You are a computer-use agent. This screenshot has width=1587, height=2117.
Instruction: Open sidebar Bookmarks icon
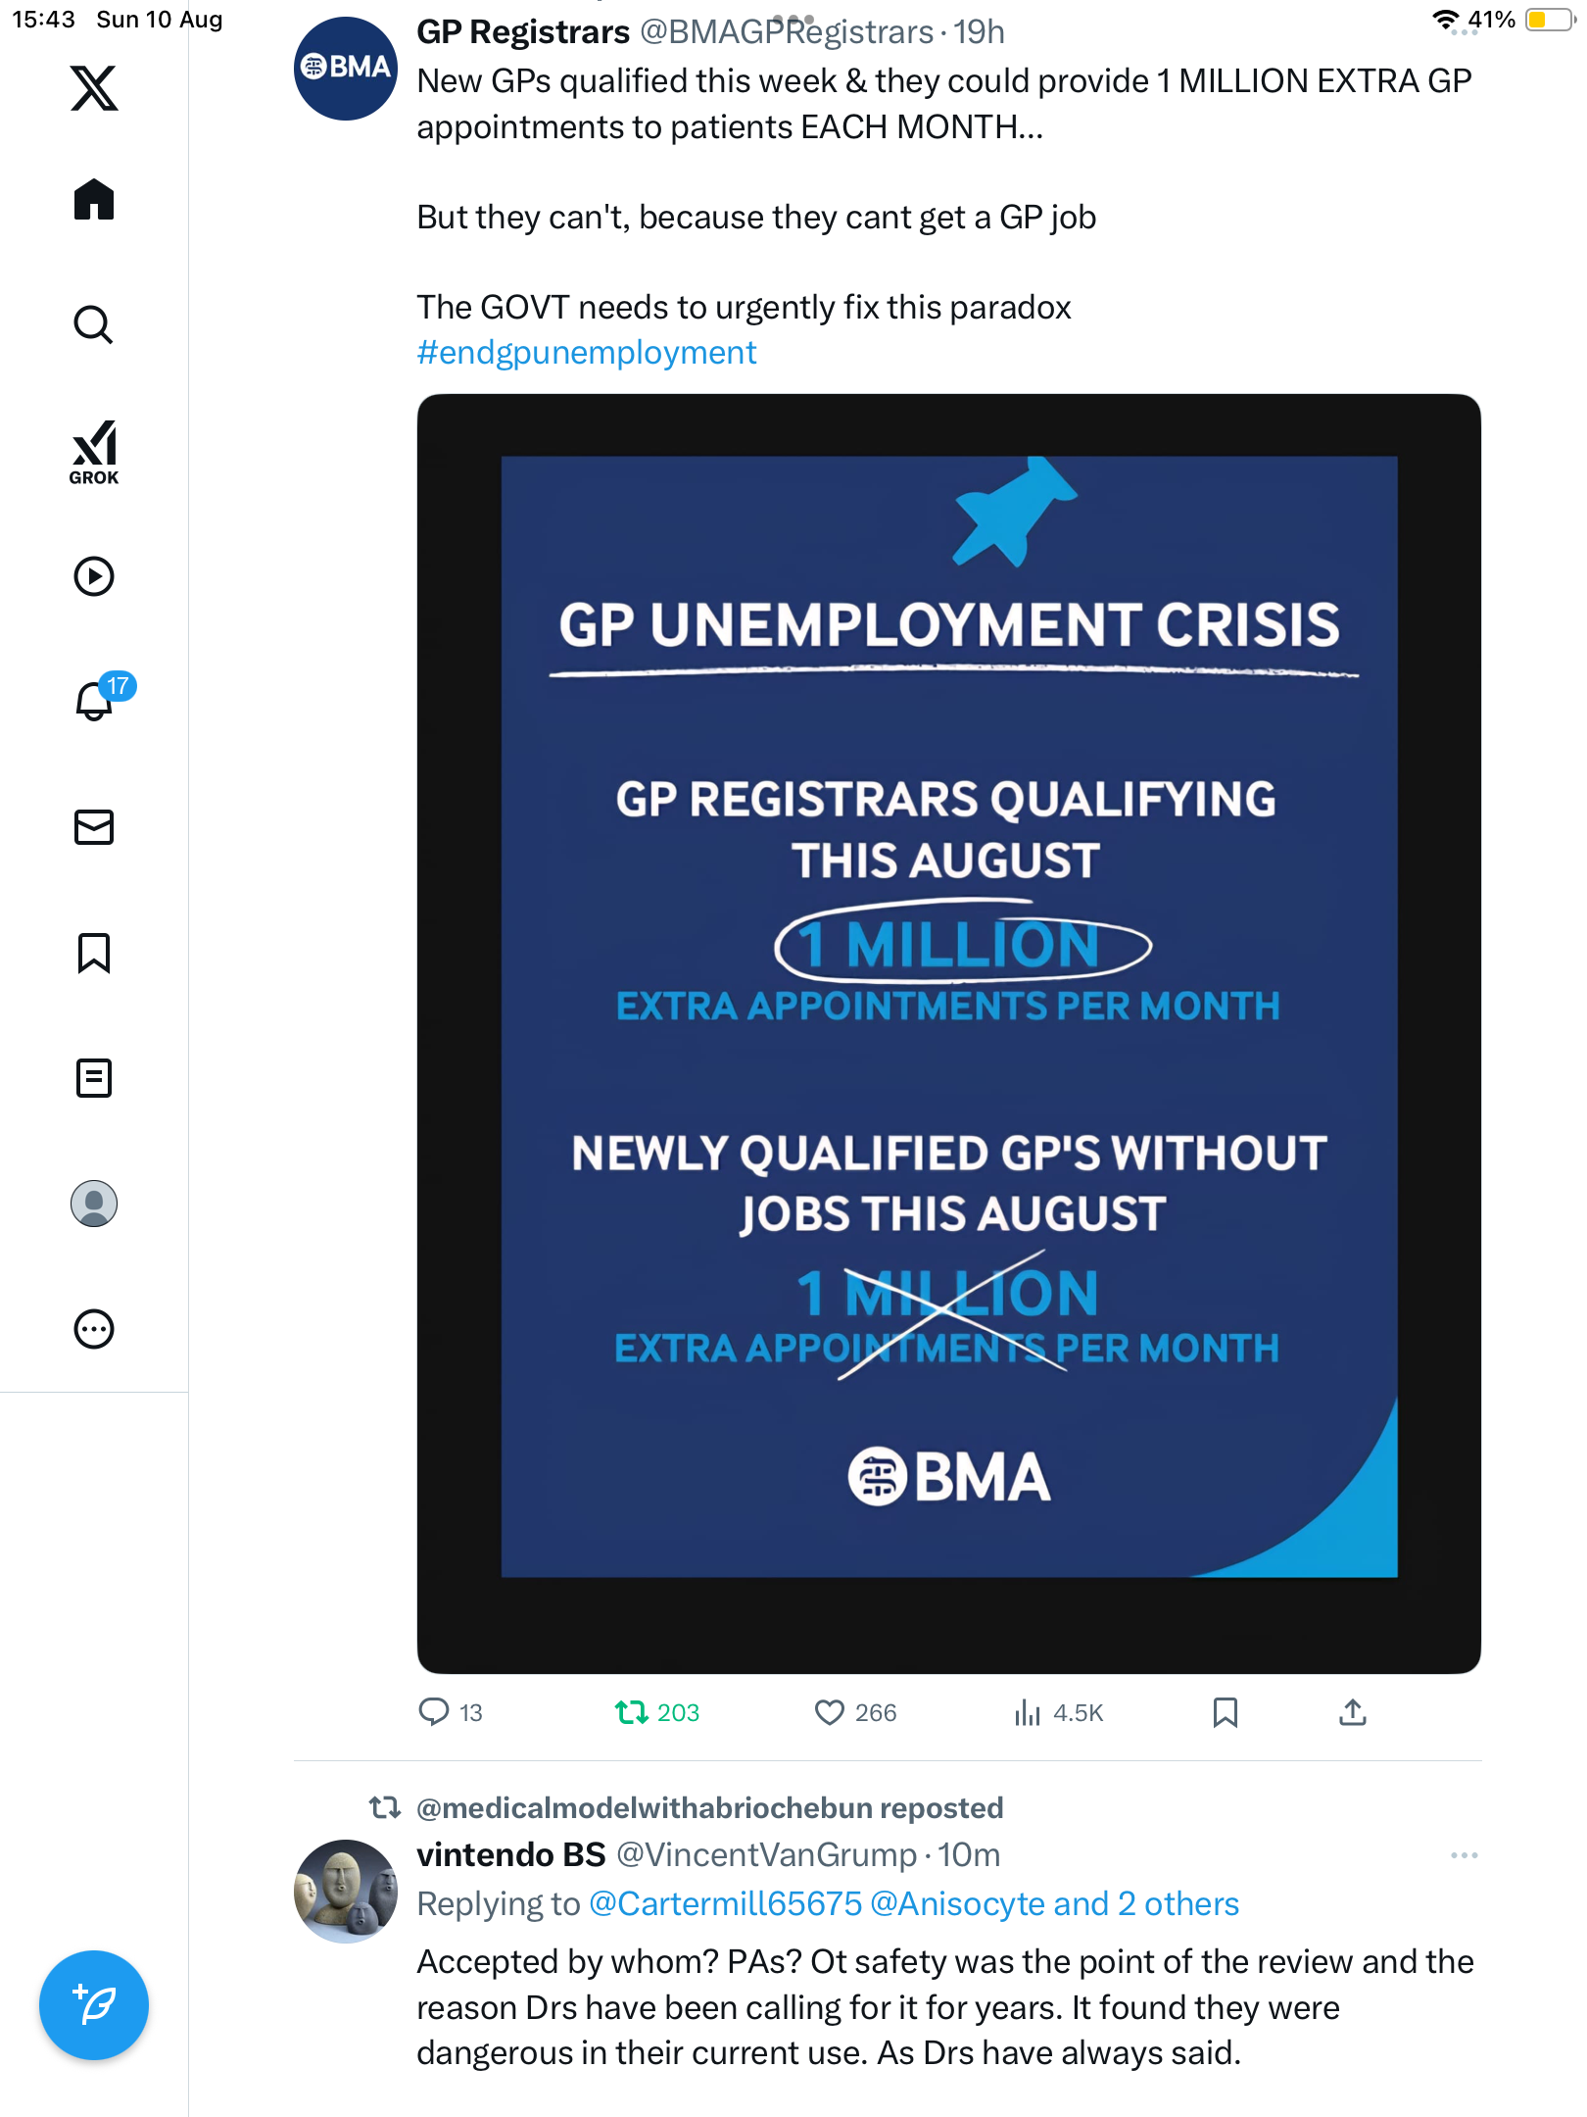tap(94, 953)
